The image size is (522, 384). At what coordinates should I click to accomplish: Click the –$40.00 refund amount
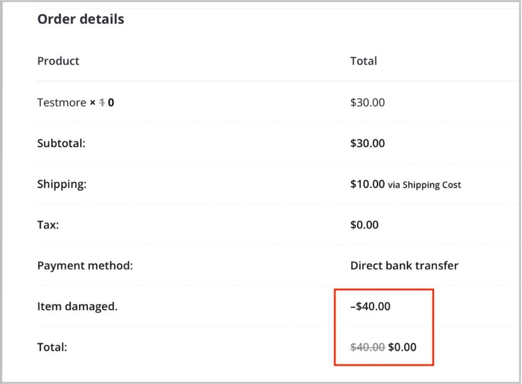coord(371,307)
